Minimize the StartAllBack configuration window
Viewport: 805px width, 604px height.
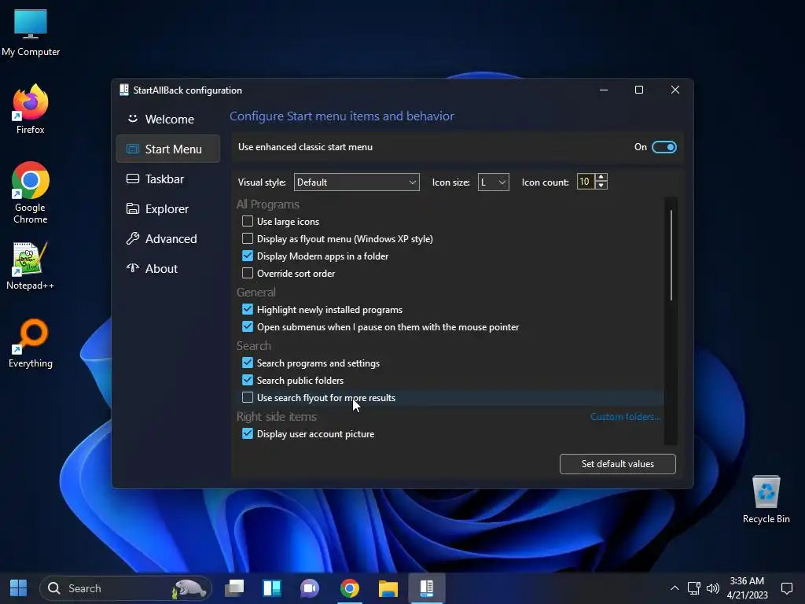604,90
